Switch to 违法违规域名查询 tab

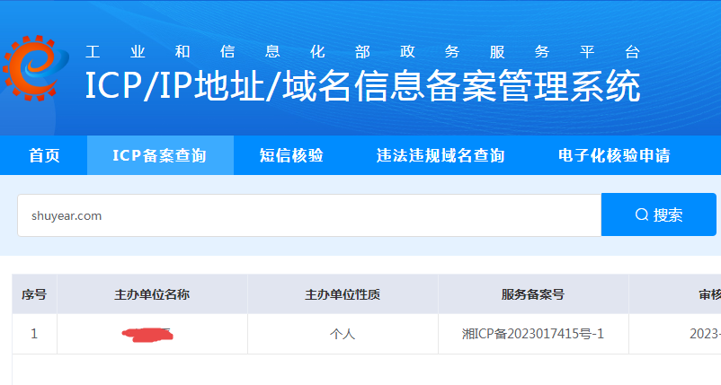pyautogui.click(x=440, y=155)
